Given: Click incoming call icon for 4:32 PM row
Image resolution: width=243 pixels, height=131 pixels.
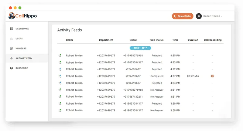Looking at the screenshot, I should point(60,69).
